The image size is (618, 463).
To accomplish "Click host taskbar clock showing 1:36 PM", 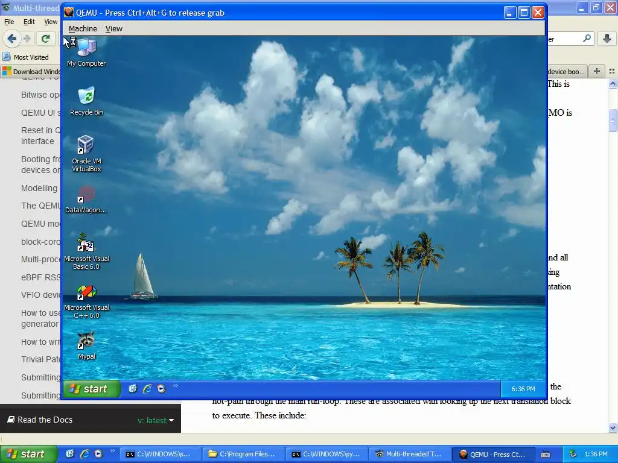I will click(596, 455).
